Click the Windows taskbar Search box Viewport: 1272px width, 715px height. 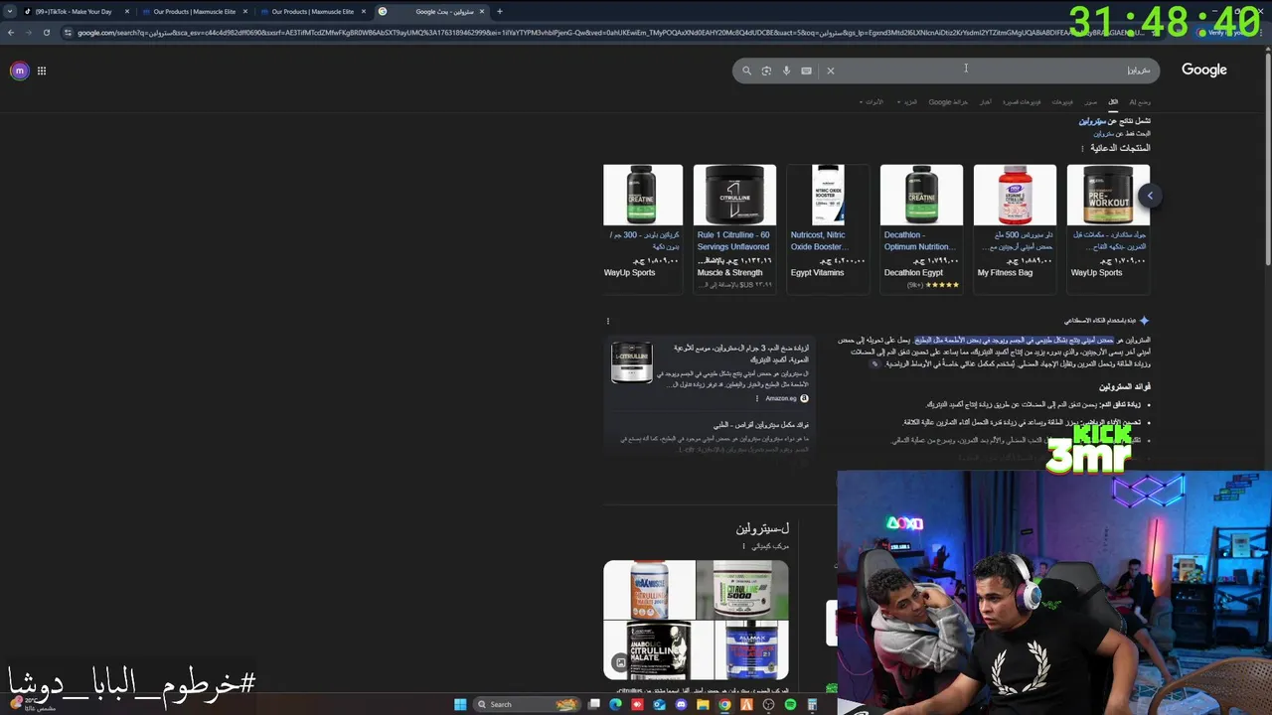pyautogui.click(x=527, y=704)
